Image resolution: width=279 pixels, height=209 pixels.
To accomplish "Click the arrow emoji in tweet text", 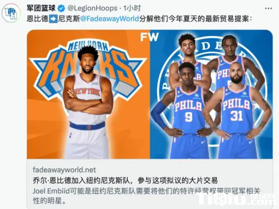I will click(53, 19).
